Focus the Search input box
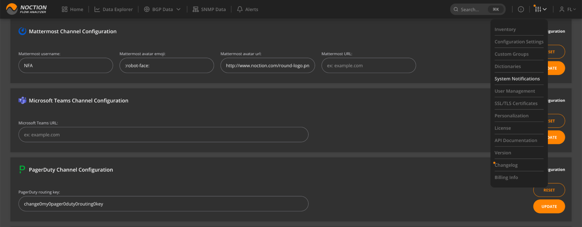The height and width of the screenshot is (227, 582). click(477, 9)
